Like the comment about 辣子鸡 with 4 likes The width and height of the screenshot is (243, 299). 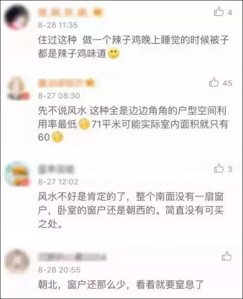coord(219,12)
